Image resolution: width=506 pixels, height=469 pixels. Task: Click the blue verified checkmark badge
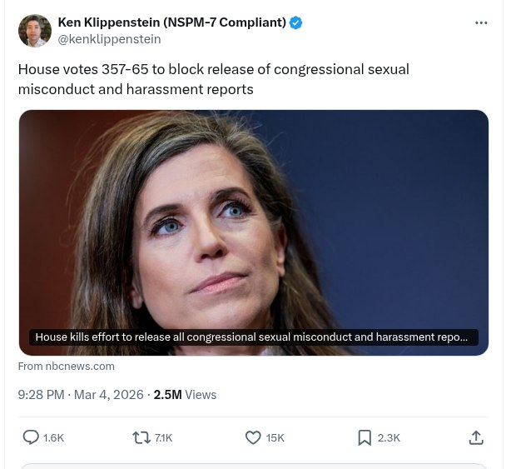pyautogui.click(x=296, y=22)
